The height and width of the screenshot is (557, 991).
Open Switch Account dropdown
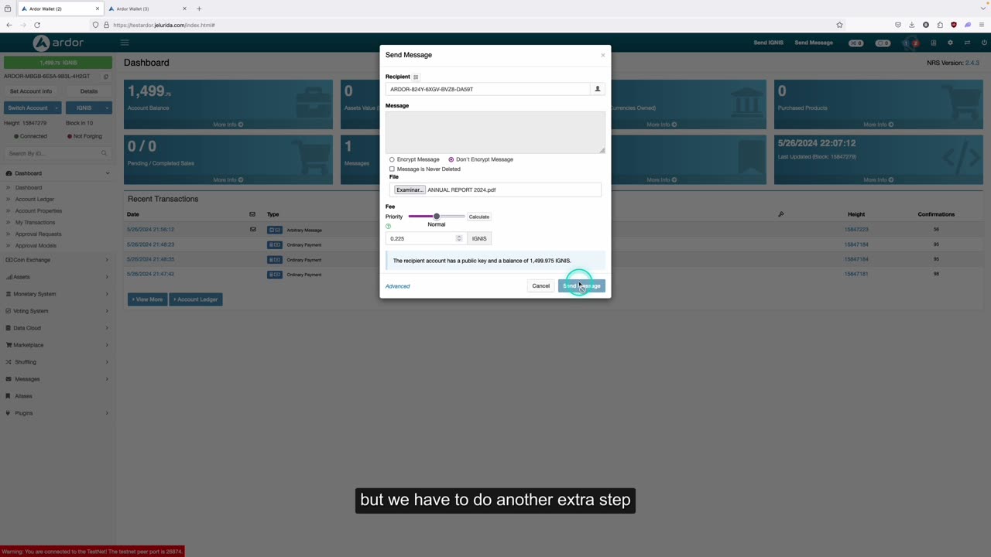[33, 108]
